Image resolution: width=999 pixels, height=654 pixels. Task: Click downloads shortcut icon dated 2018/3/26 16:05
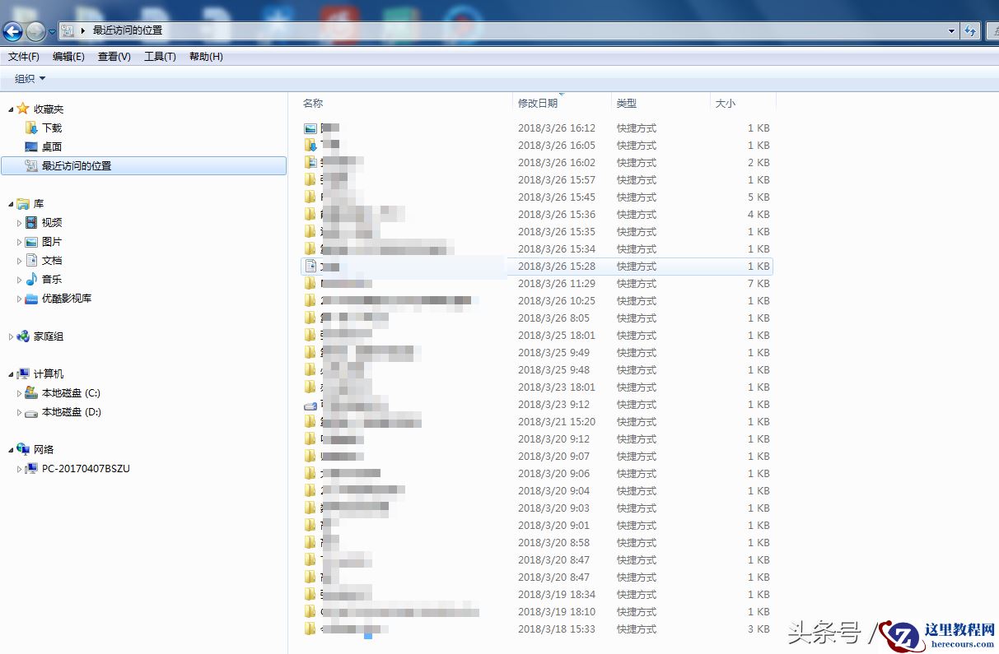[310, 146]
